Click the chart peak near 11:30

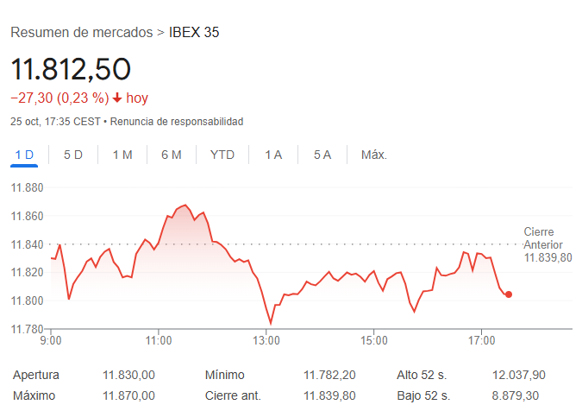(x=185, y=205)
